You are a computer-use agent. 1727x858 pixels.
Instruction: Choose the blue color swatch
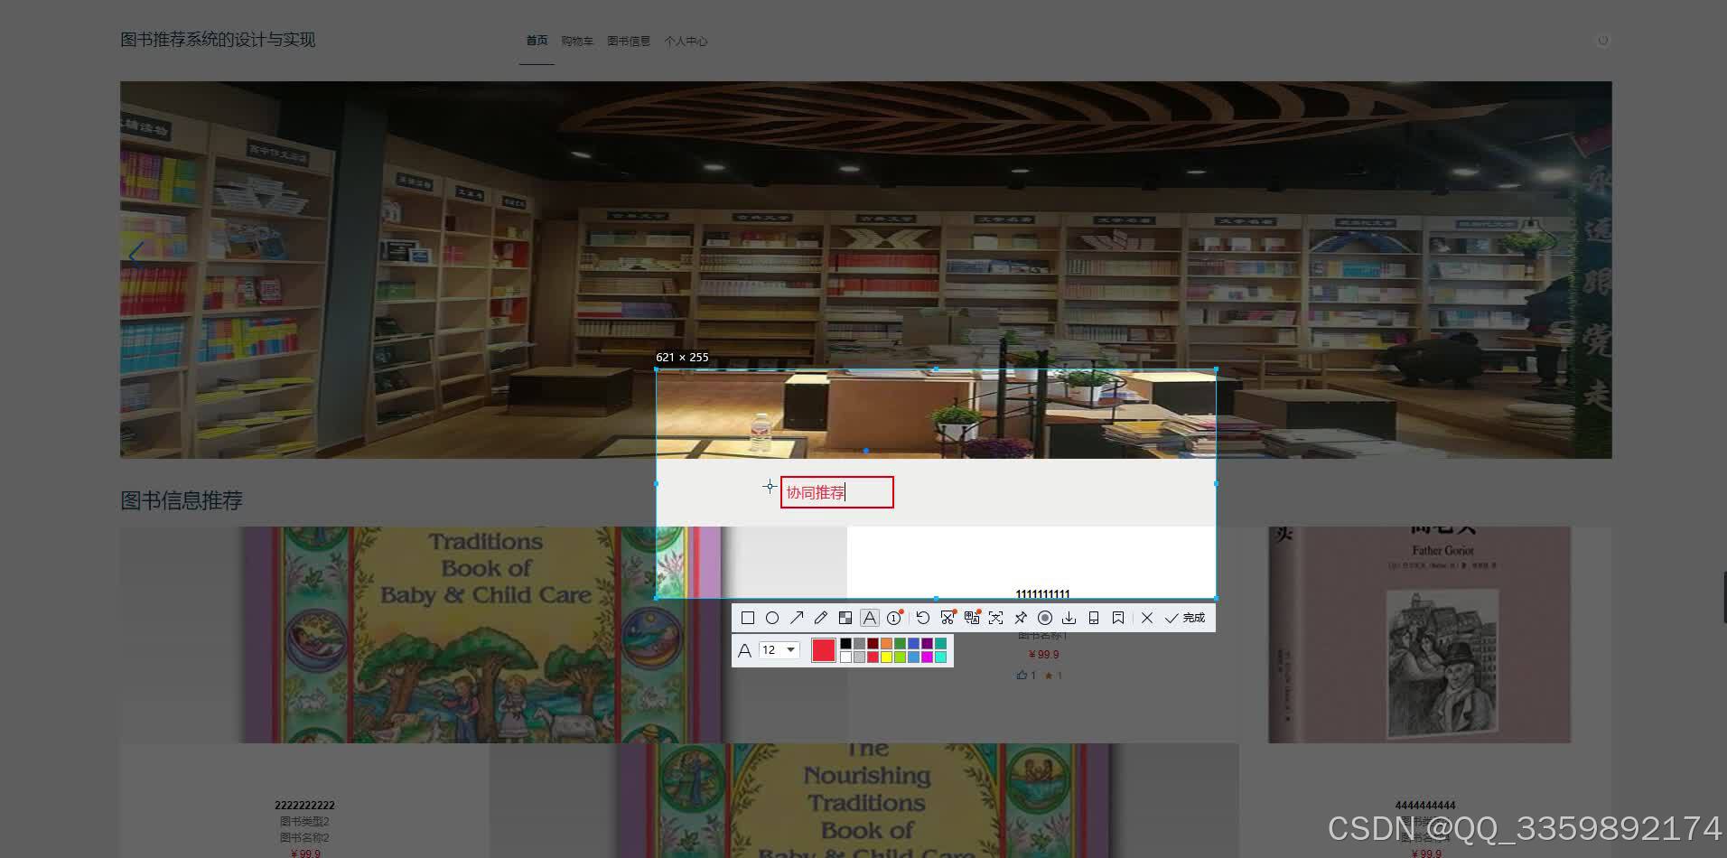coord(913,643)
